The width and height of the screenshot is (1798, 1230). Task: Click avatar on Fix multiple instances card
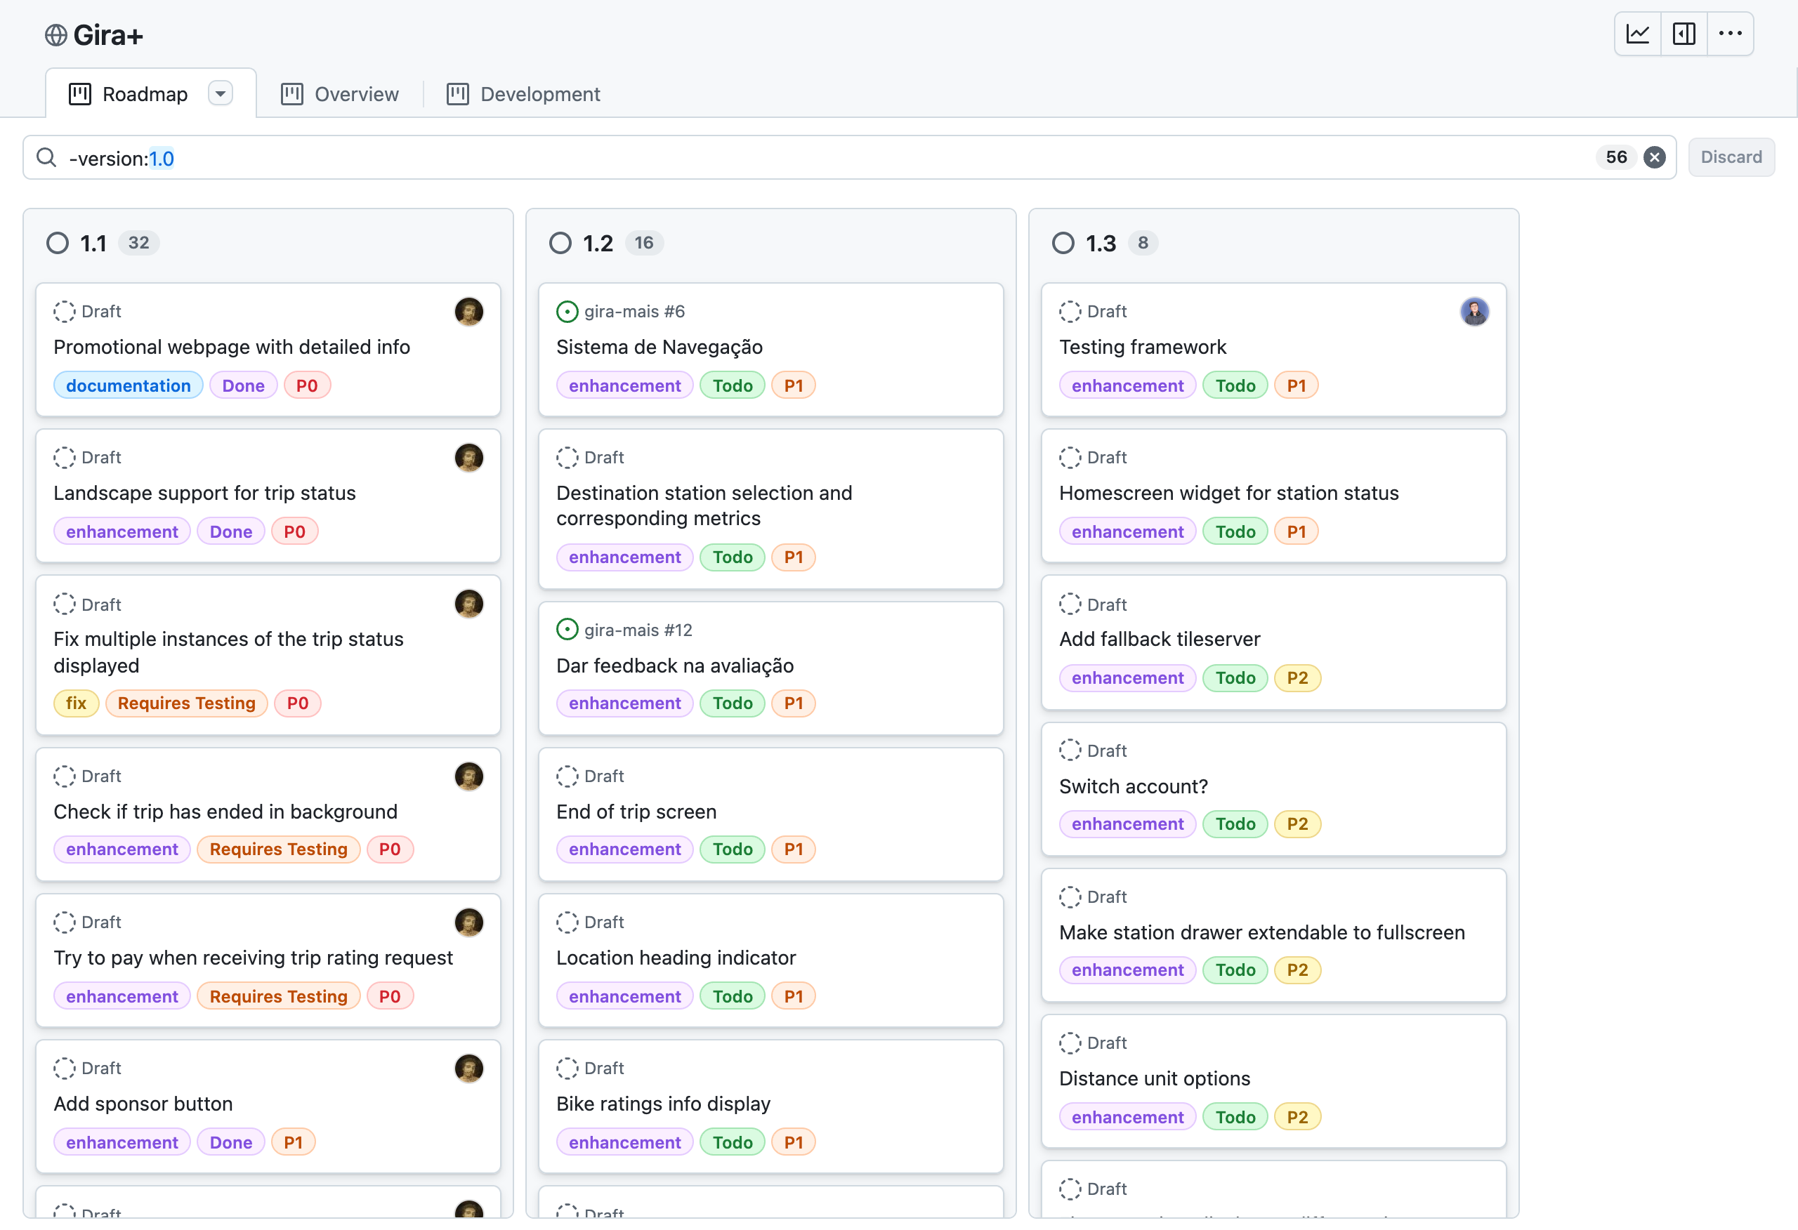tap(469, 604)
